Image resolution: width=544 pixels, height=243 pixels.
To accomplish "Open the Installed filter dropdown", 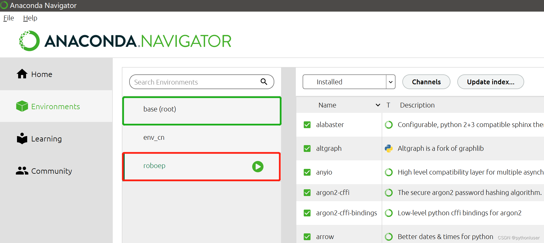I will tap(349, 82).
